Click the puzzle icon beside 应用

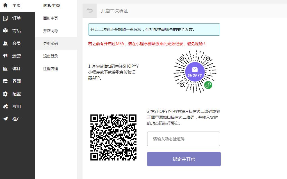click(5, 106)
